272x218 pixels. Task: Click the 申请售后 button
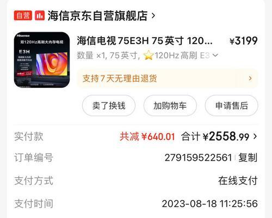(x=231, y=106)
